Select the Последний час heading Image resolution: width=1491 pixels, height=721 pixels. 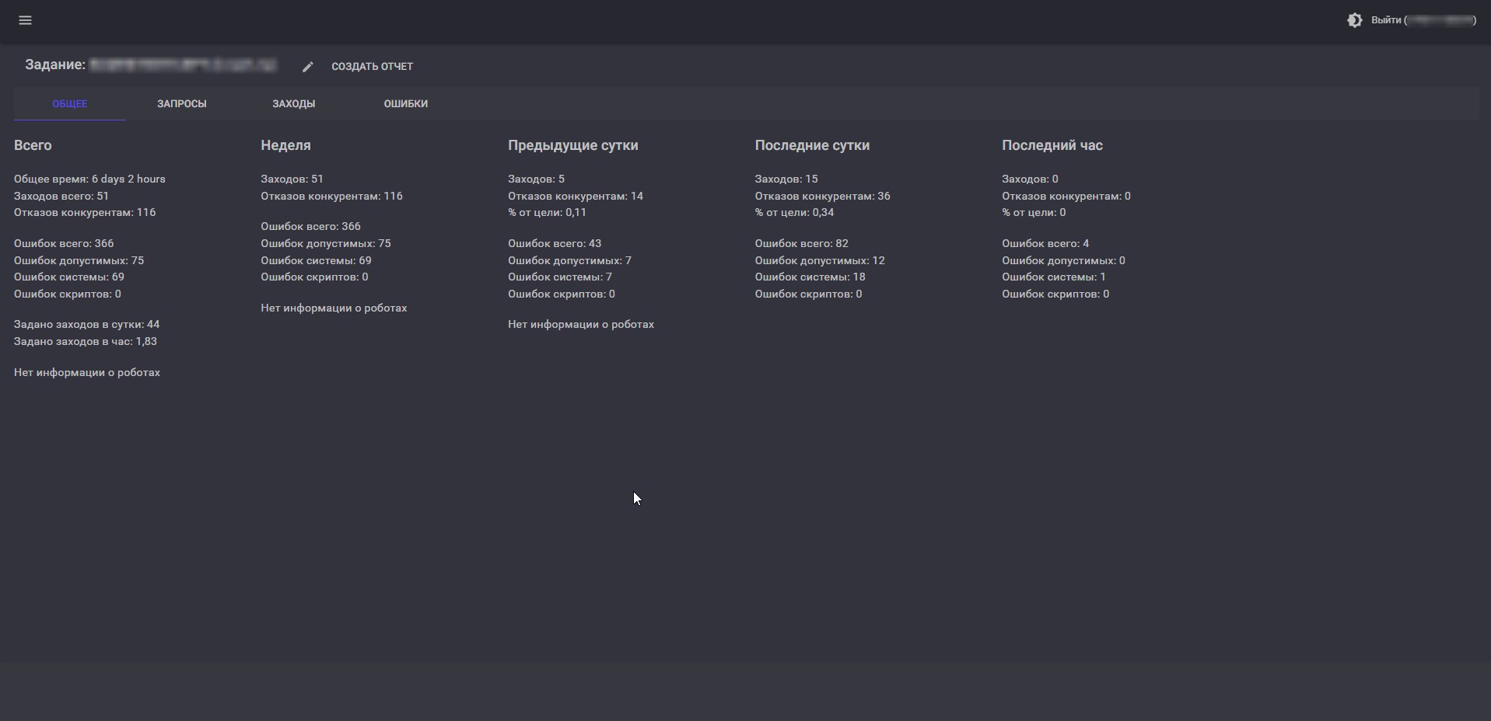[x=1052, y=145]
